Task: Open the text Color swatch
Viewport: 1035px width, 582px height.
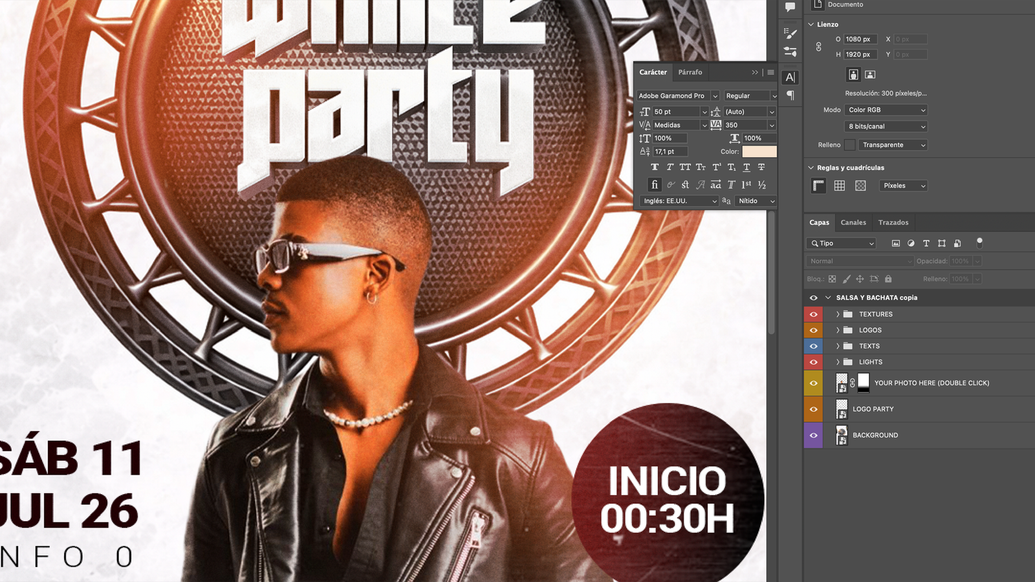Action: [759, 152]
